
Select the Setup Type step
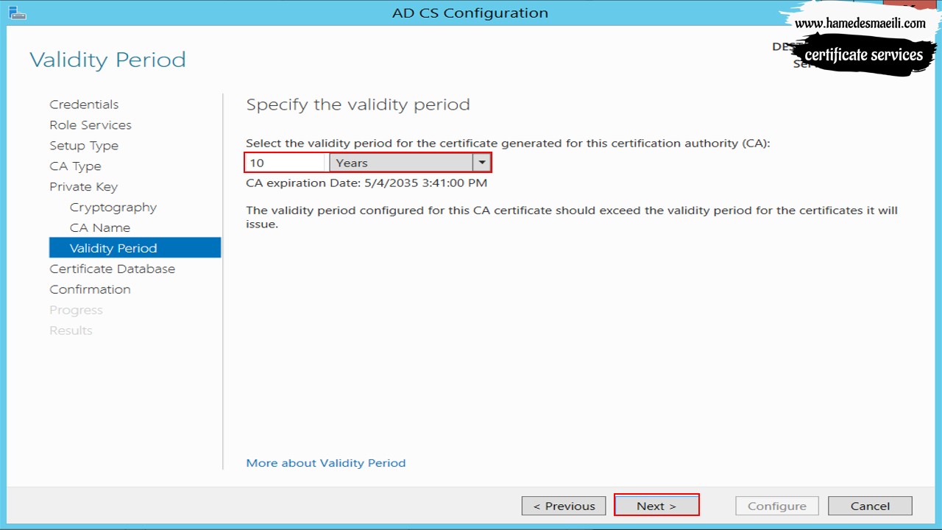pyautogui.click(x=84, y=146)
